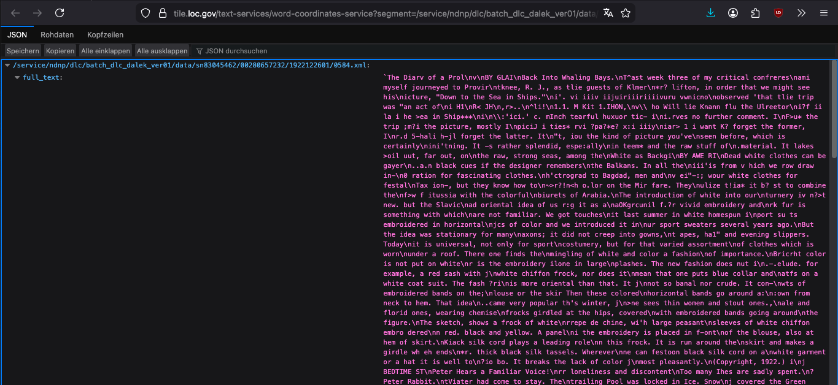The image size is (838, 385).
Task: Click the vertical scrollbar of the JSON view
Action: (834, 184)
